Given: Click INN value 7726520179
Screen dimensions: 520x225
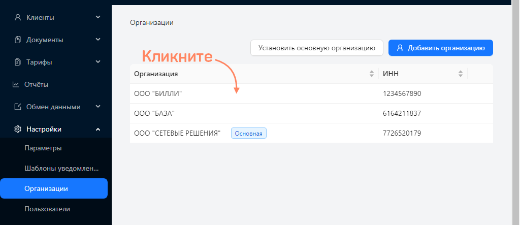Looking at the screenshot, I should pyautogui.click(x=402, y=134).
